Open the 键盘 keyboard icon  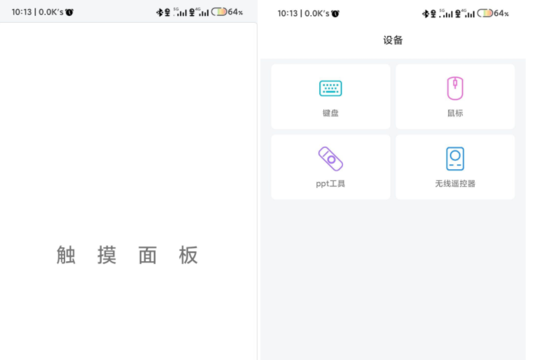(330, 88)
